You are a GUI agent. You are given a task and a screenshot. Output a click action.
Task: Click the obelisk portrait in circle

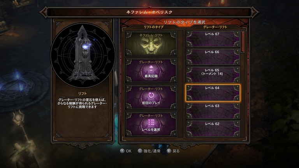(83, 55)
